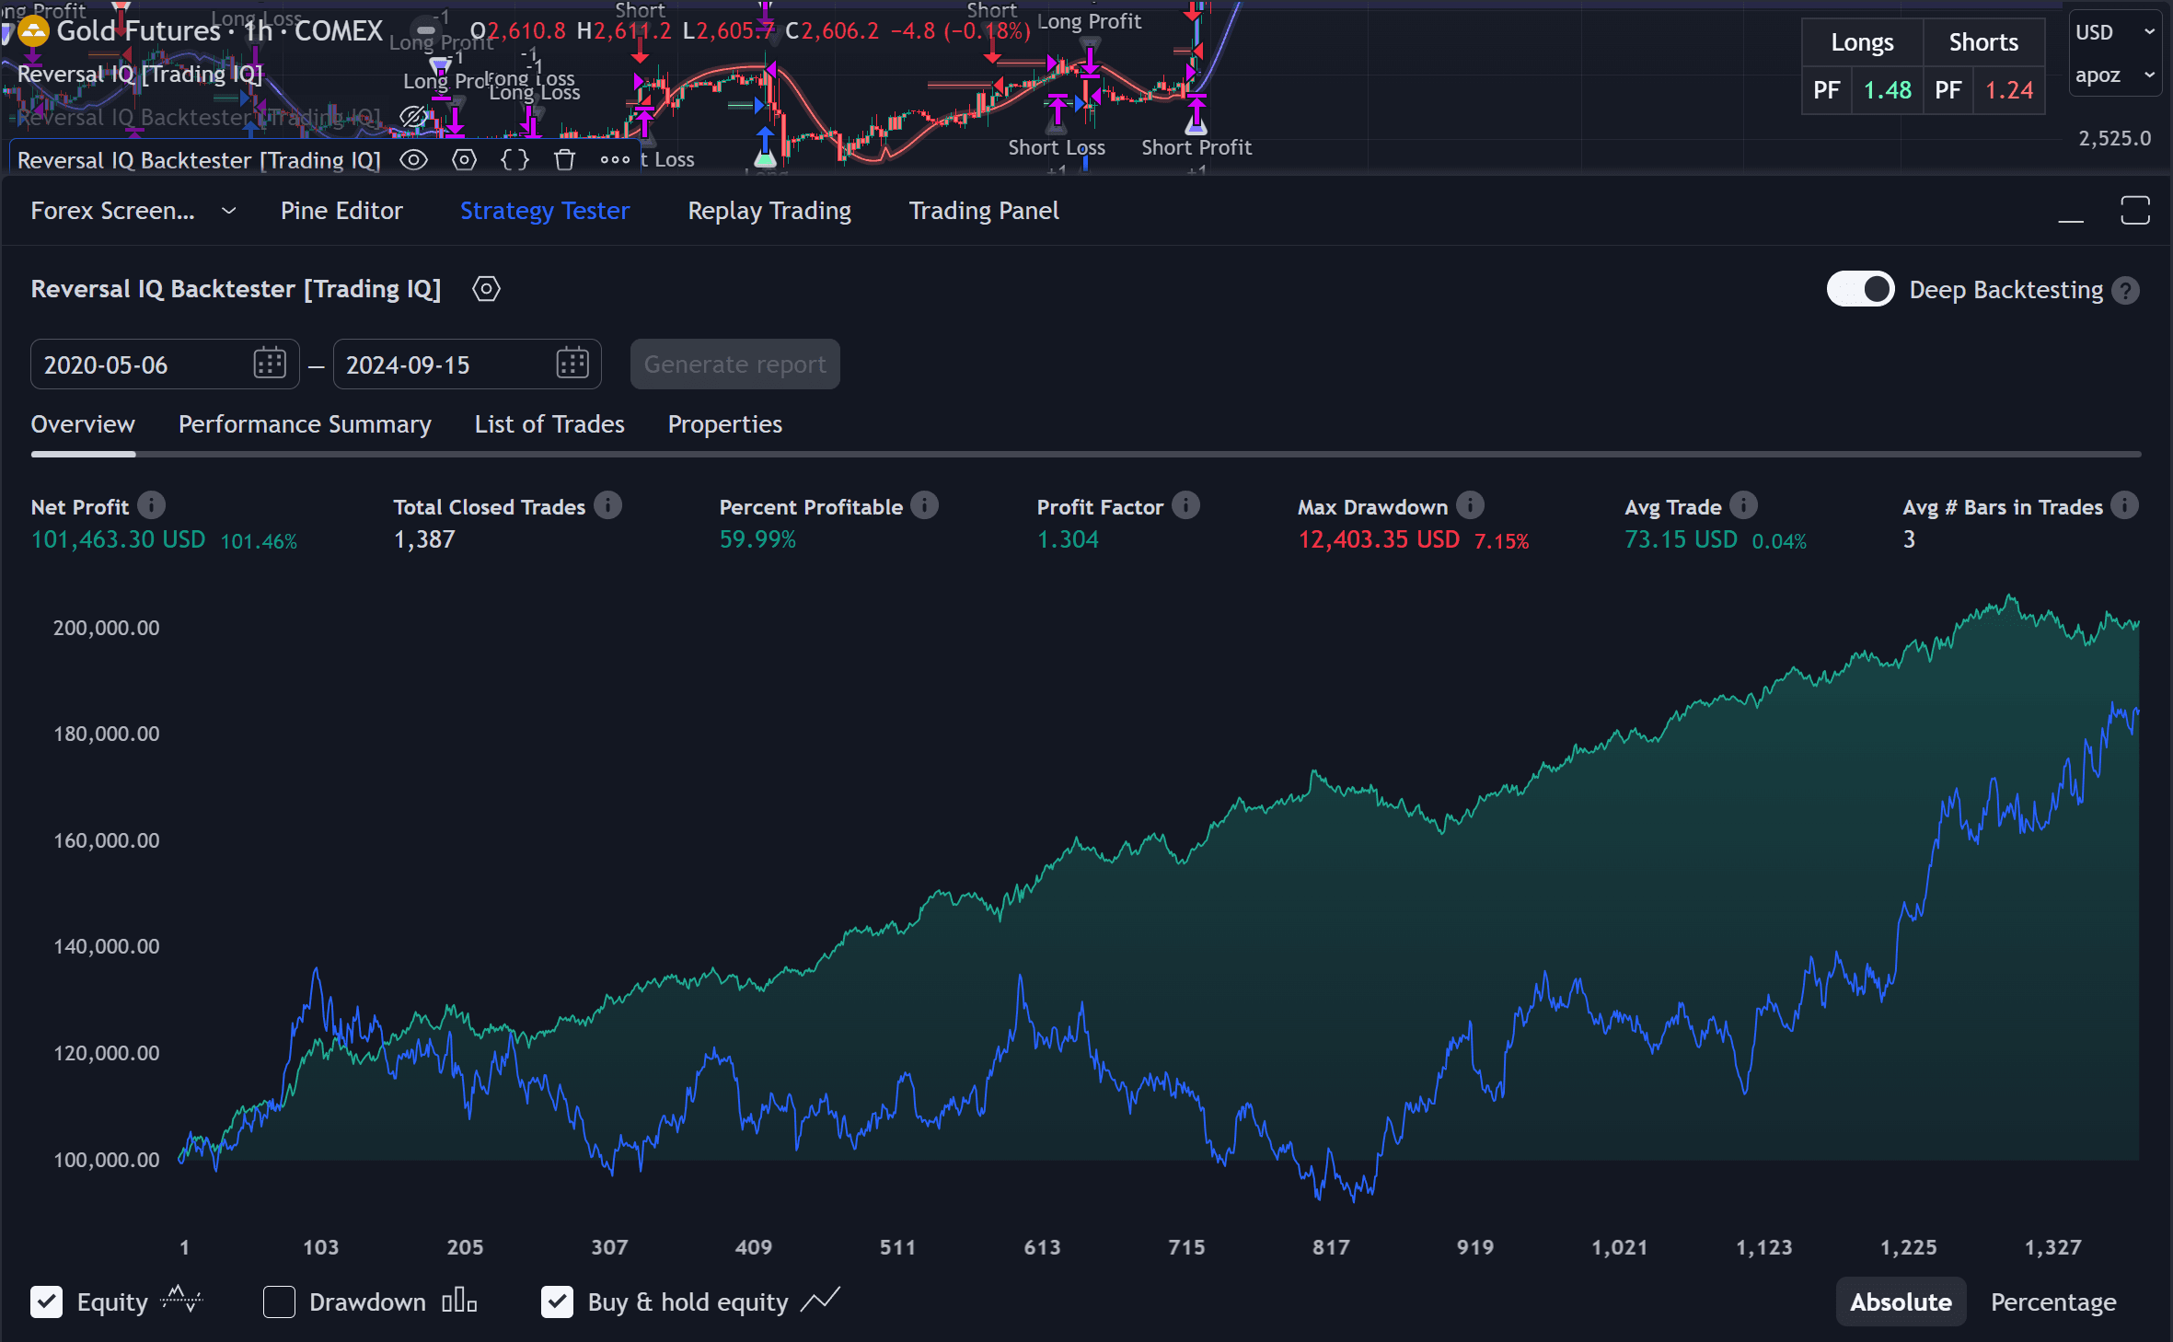Click trade number 817 on the x-axis

click(x=1331, y=1247)
